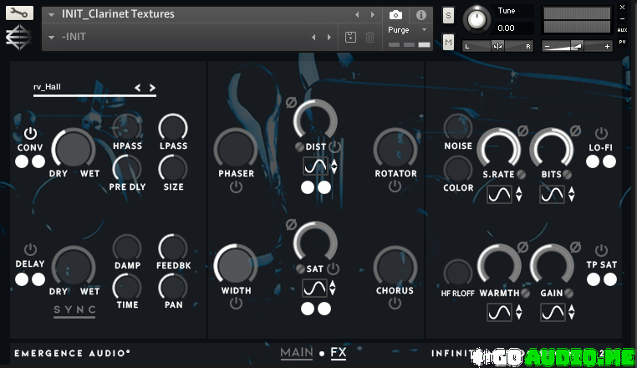Open the S.RATE LFO waveform shape box

(499, 194)
